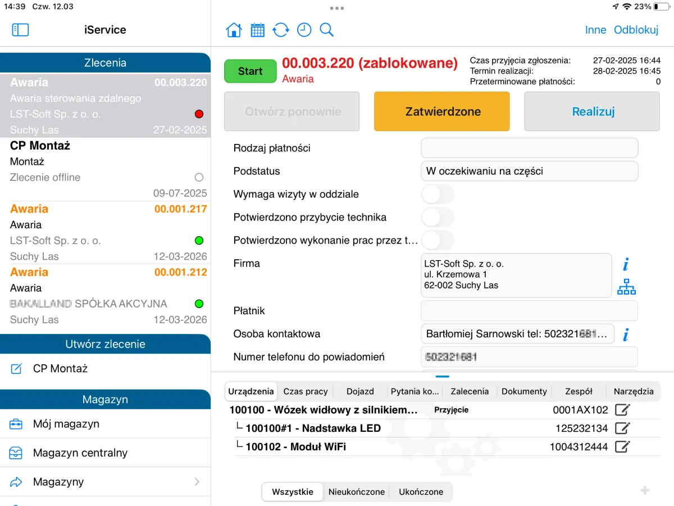Viewport: 674px width, 506px height.
Task: Toggle 'Wymaga wizyty w oddziale' switch
Action: [x=438, y=195]
